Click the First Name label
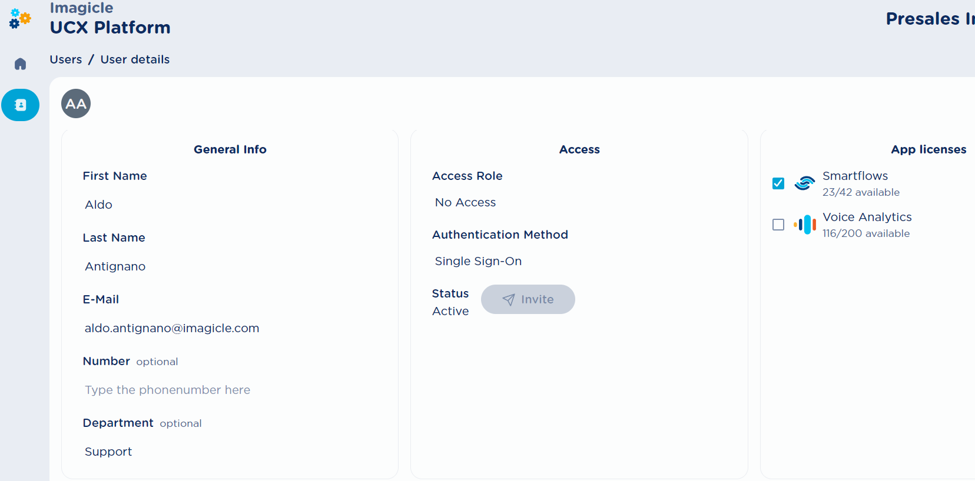975x481 pixels. pos(115,176)
